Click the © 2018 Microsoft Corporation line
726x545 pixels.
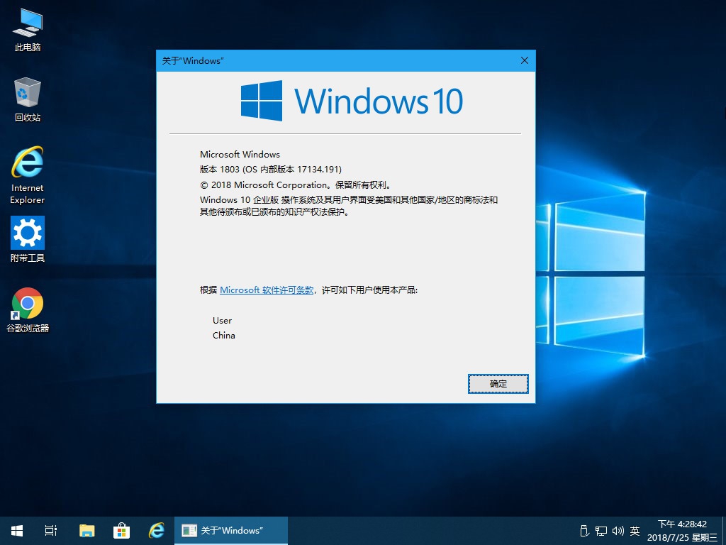[296, 185]
